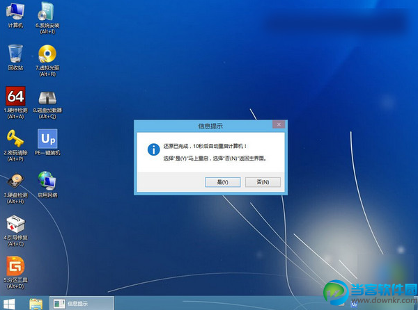
Task: Click the 还原已完成 message text
Action: pyautogui.click(x=205, y=146)
